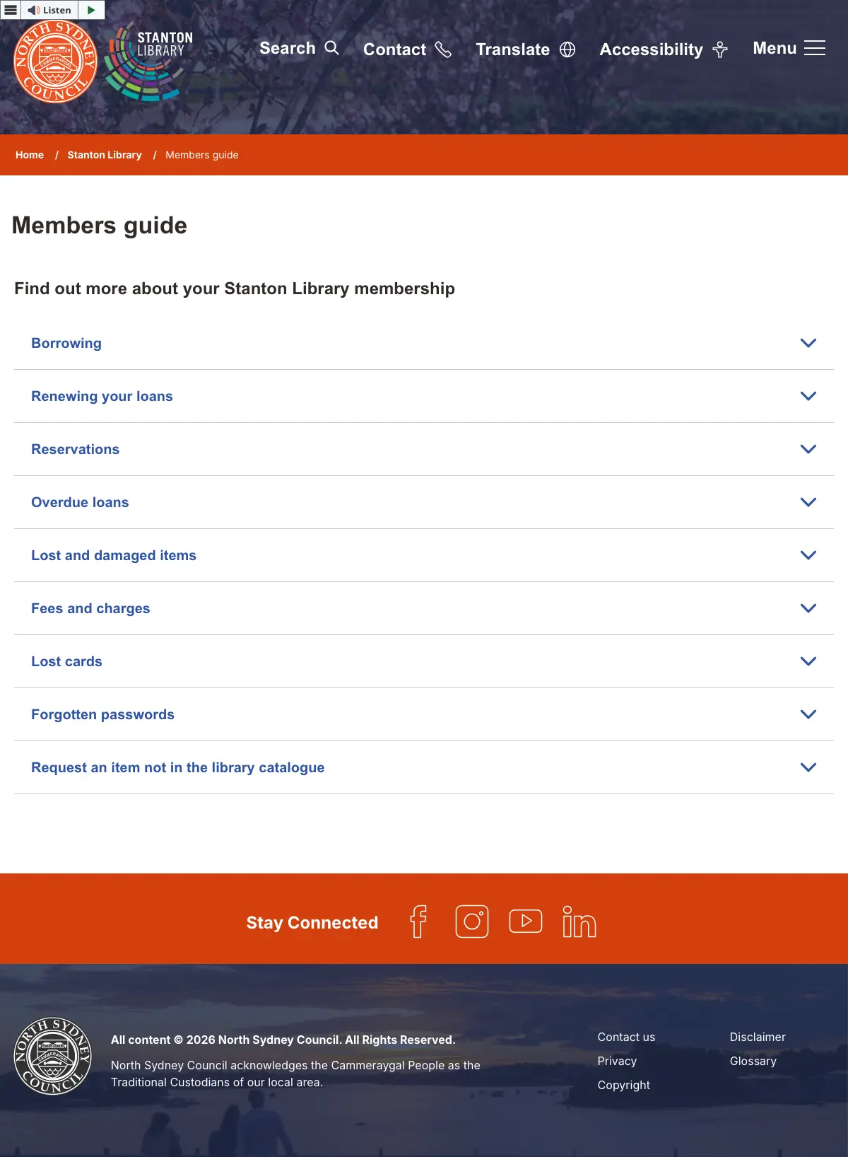Click the Members guide breadcrumb text
848x1157 pixels.
tap(202, 155)
